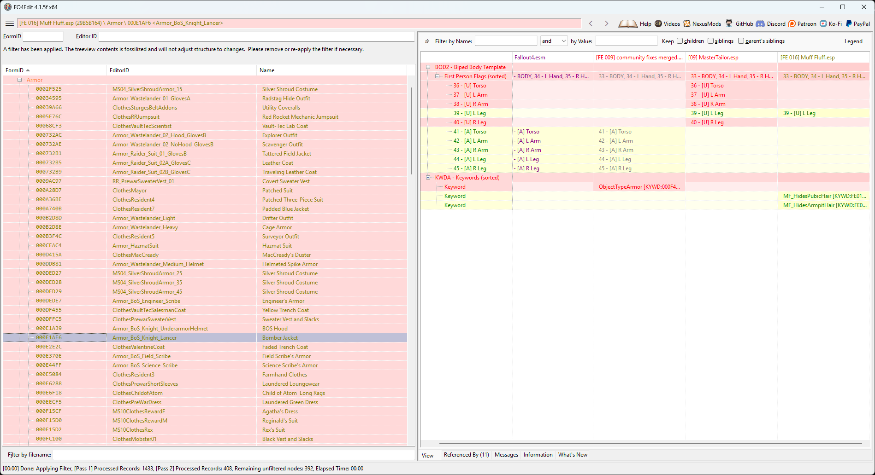Enable Keep children checkbox
Screen dimensions: 875x475
[x=680, y=41]
